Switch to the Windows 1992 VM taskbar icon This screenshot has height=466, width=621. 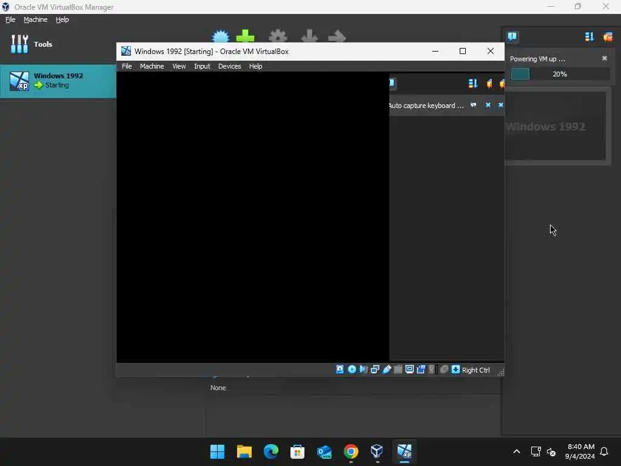(404, 451)
